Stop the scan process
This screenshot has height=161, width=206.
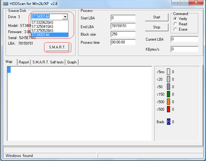[x=157, y=27]
